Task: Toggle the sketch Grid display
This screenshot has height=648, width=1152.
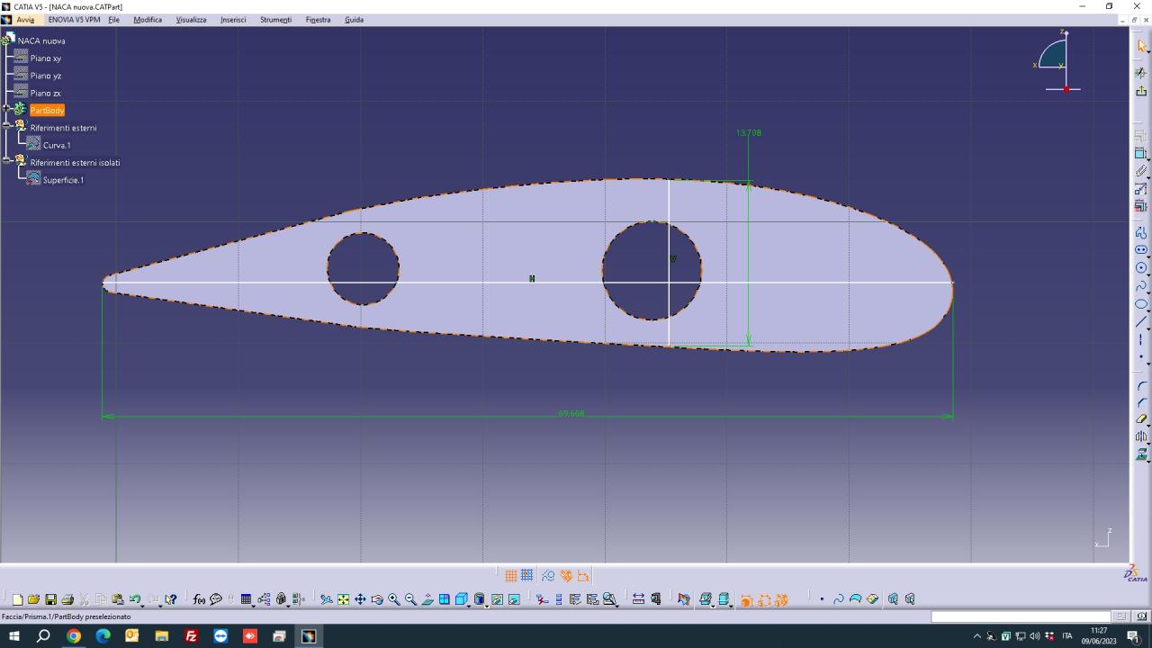Action: [510, 576]
